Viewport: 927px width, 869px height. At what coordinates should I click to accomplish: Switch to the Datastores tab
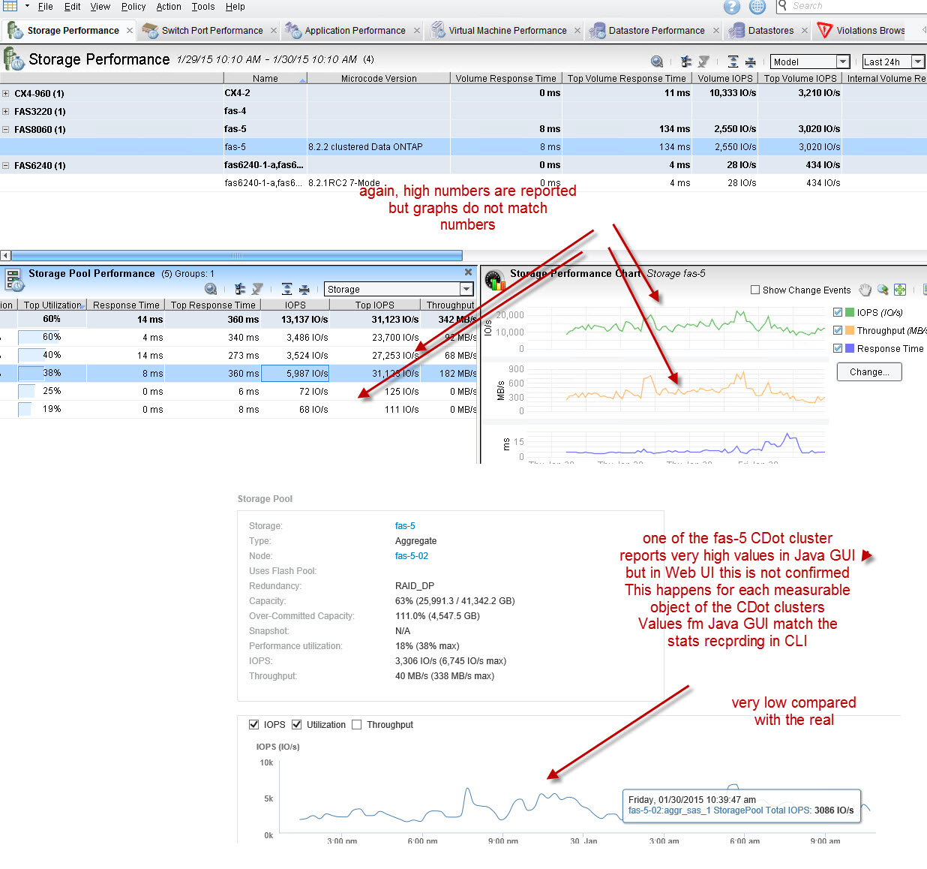click(x=770, y=31)
